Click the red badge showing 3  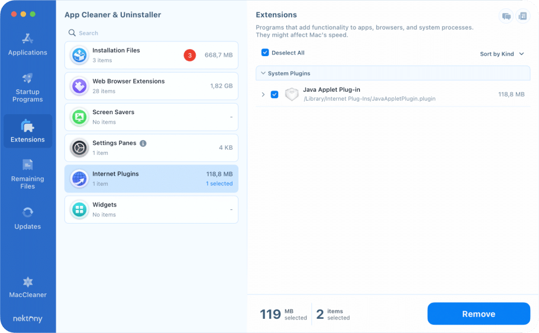pyautogui.click(x=190, y=55)
